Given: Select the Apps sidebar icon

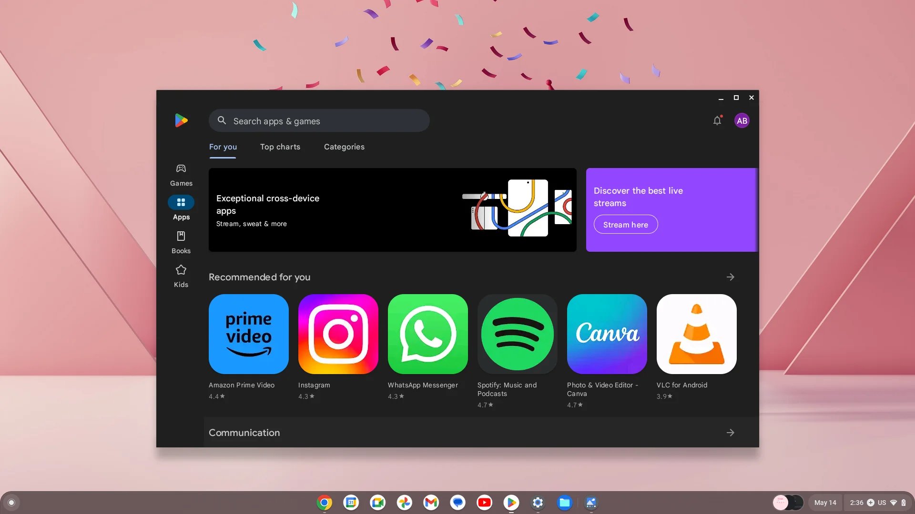Looking at the screenshot, I should (x=181, y=202).
